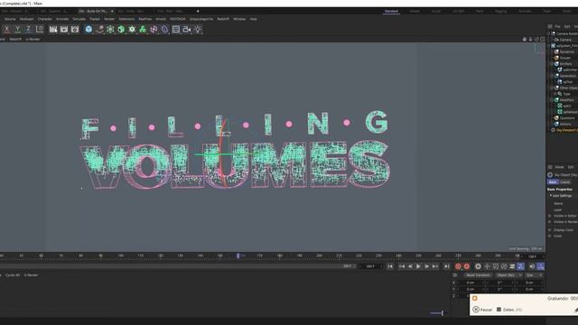The height and width of the screenshot is (325, 578).
Task: Open the Render menu
Action: point(109,19)
